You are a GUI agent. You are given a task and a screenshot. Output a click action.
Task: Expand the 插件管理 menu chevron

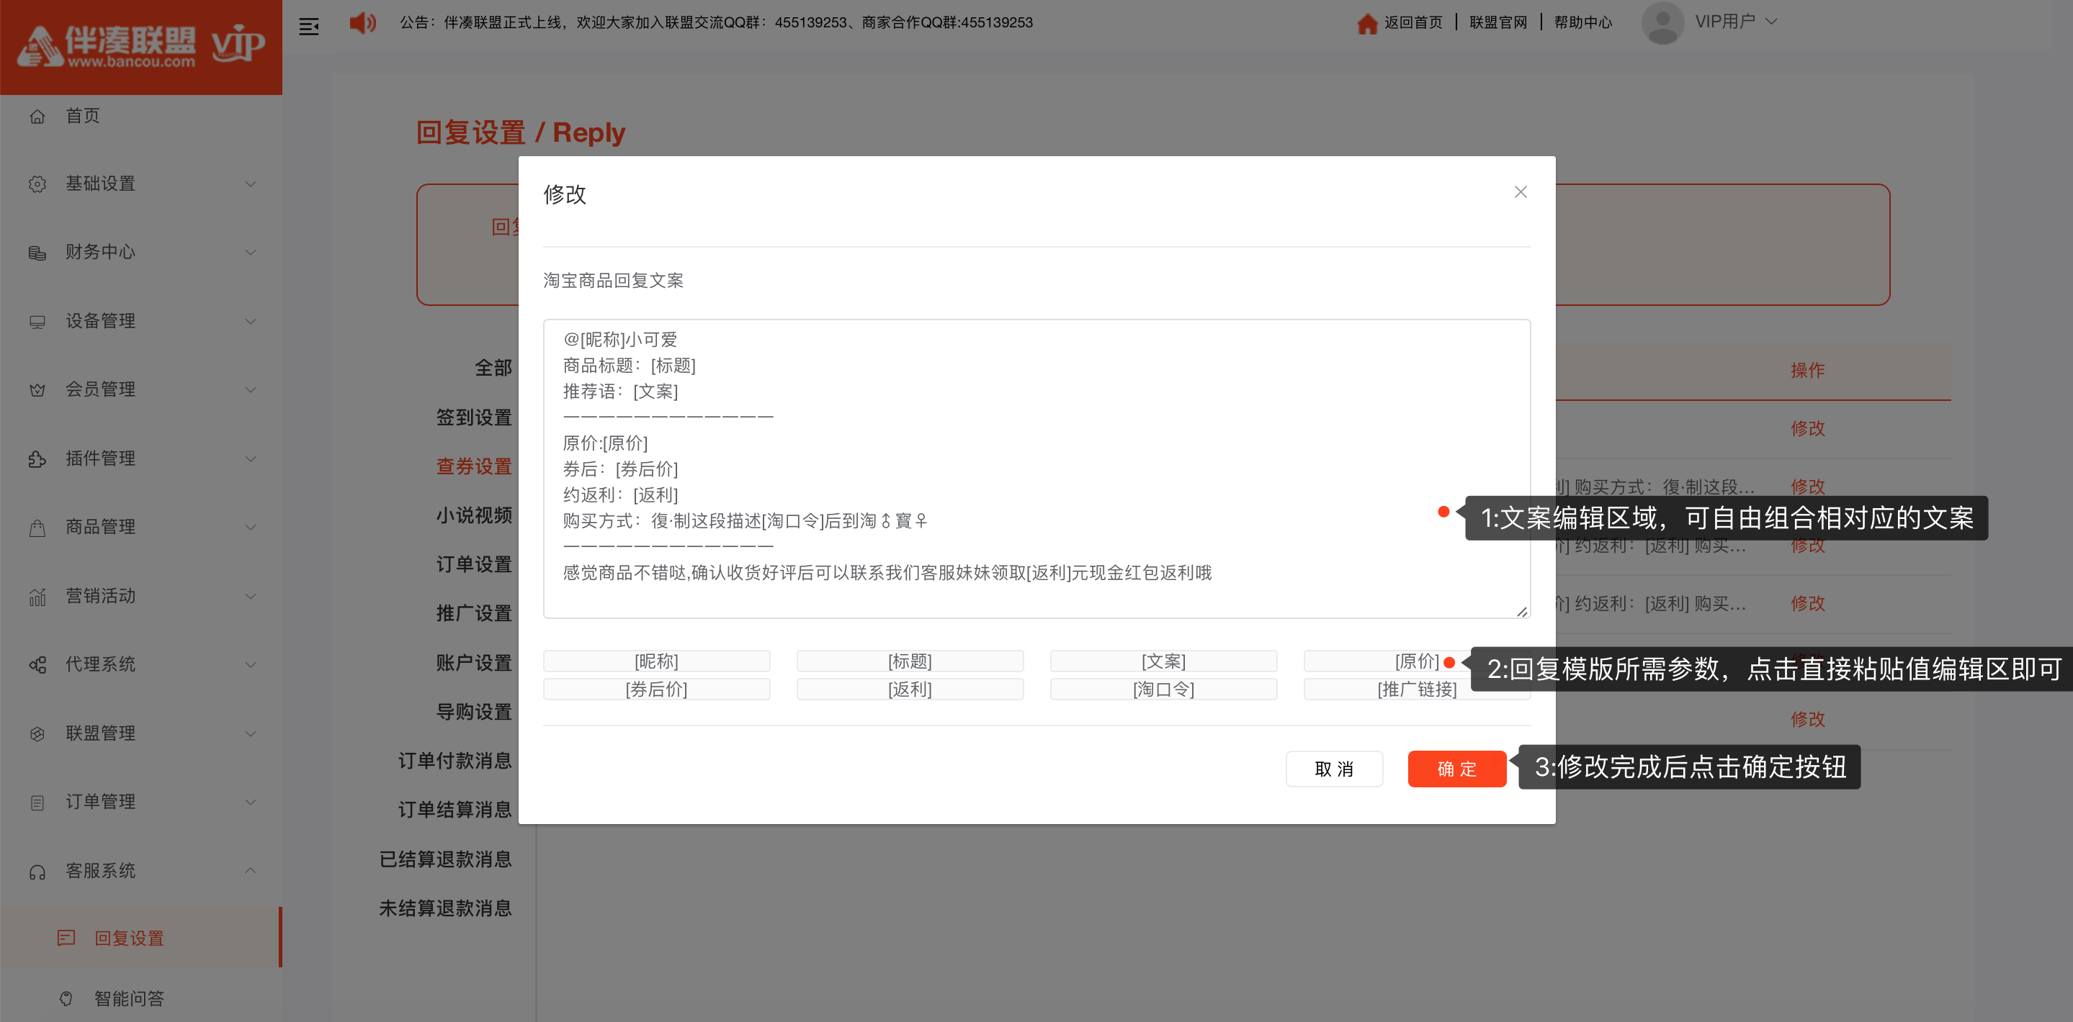[x=250, y=459]
